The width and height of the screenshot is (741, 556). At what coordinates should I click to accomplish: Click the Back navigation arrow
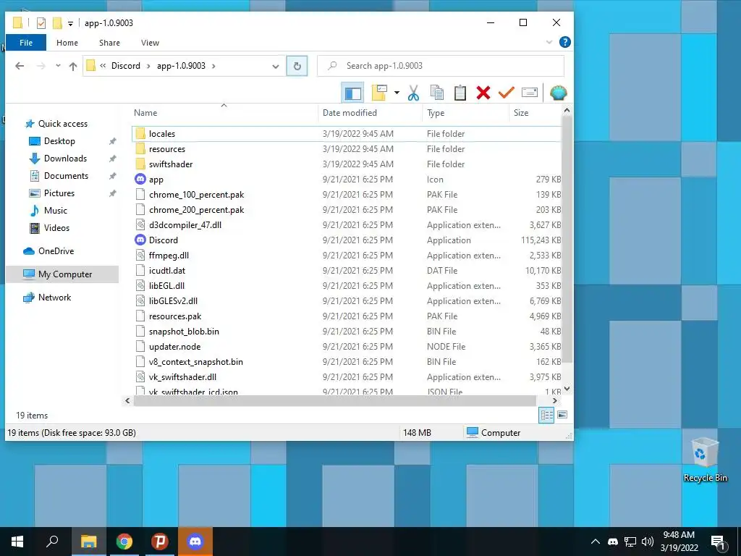click(20, 66)
